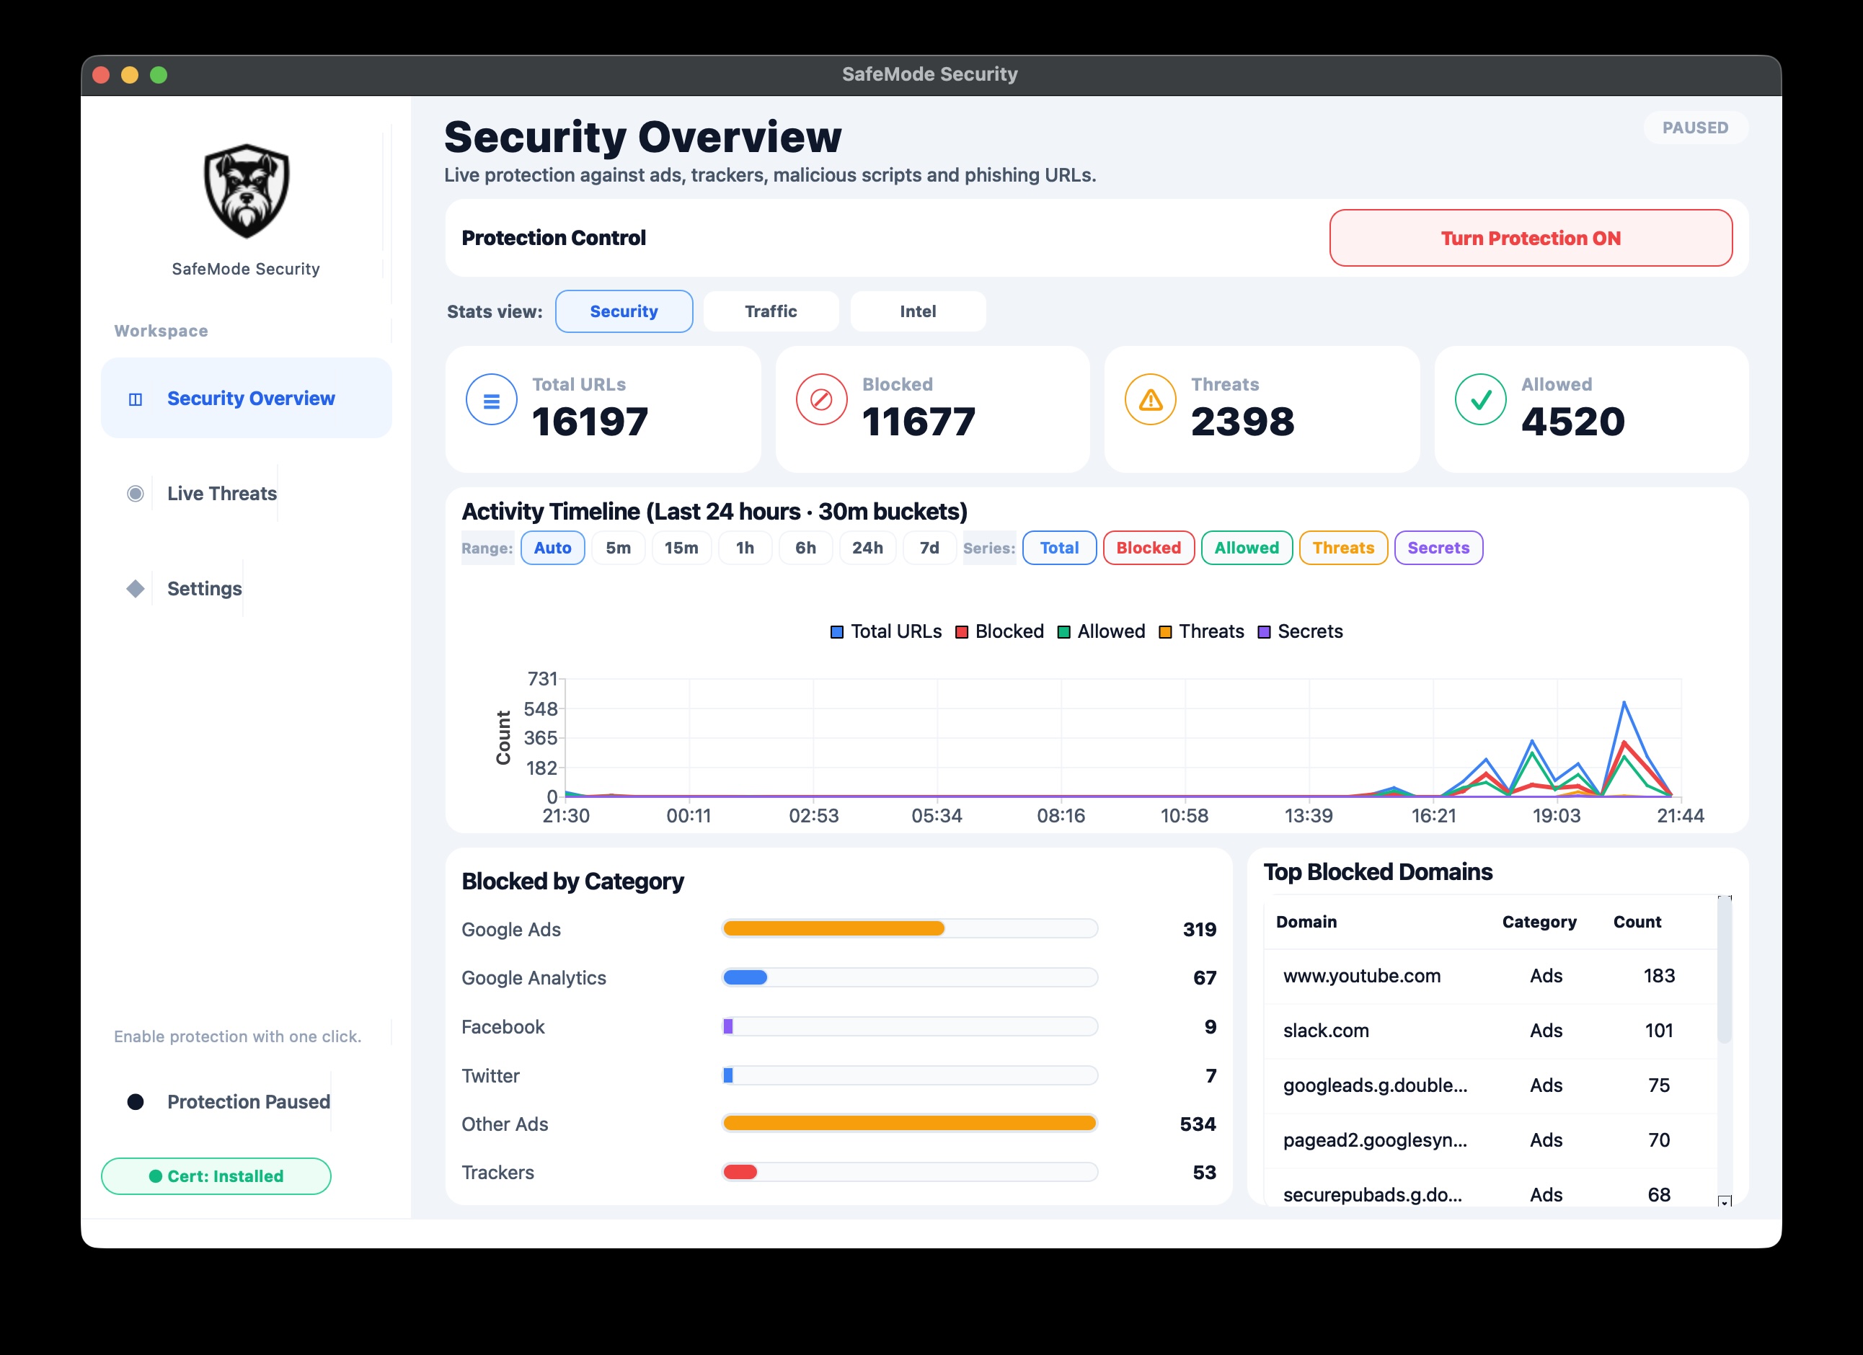Switch stats view to Security
Viewport: 1863px width, 1355px height.
624,311
